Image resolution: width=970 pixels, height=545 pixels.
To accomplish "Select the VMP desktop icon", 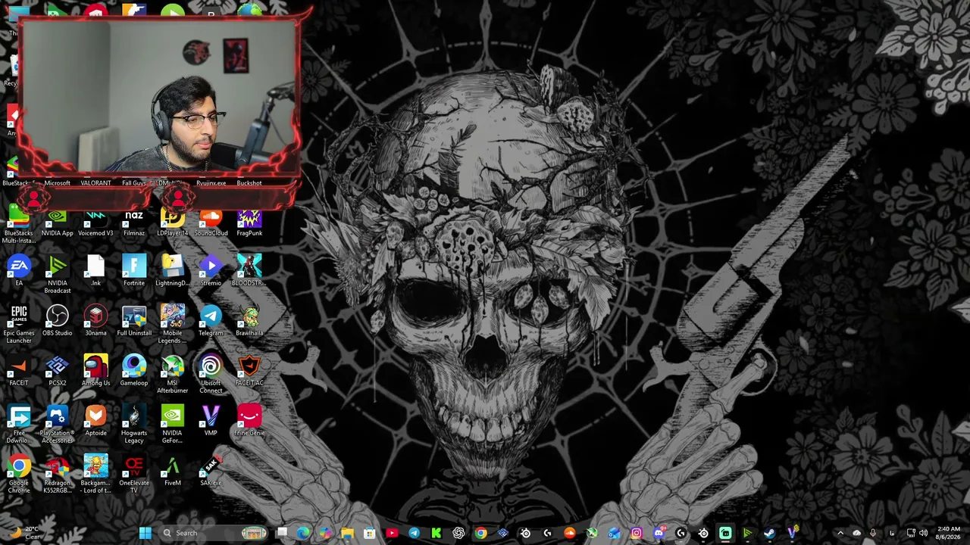I will (x=211, y=421).
